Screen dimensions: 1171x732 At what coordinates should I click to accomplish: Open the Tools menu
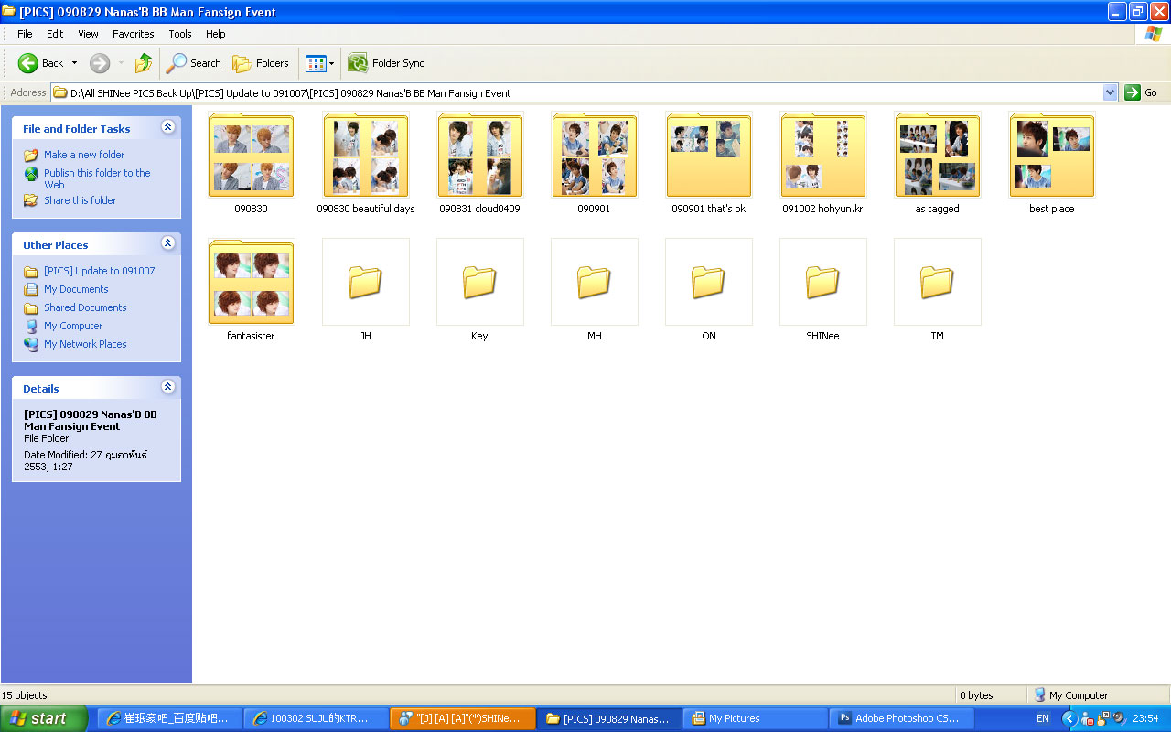(180, 34)
